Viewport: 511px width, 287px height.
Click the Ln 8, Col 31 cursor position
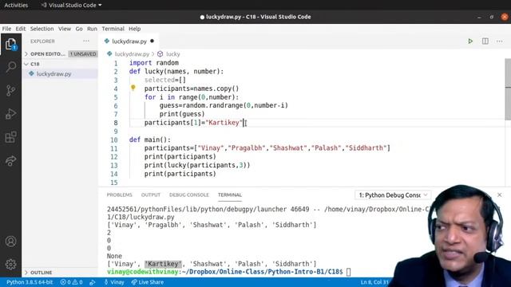tap(374, 282)
